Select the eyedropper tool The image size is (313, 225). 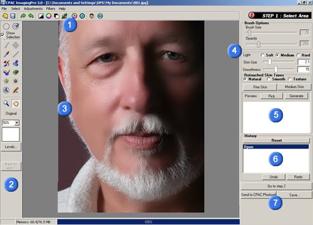[6, 54]
